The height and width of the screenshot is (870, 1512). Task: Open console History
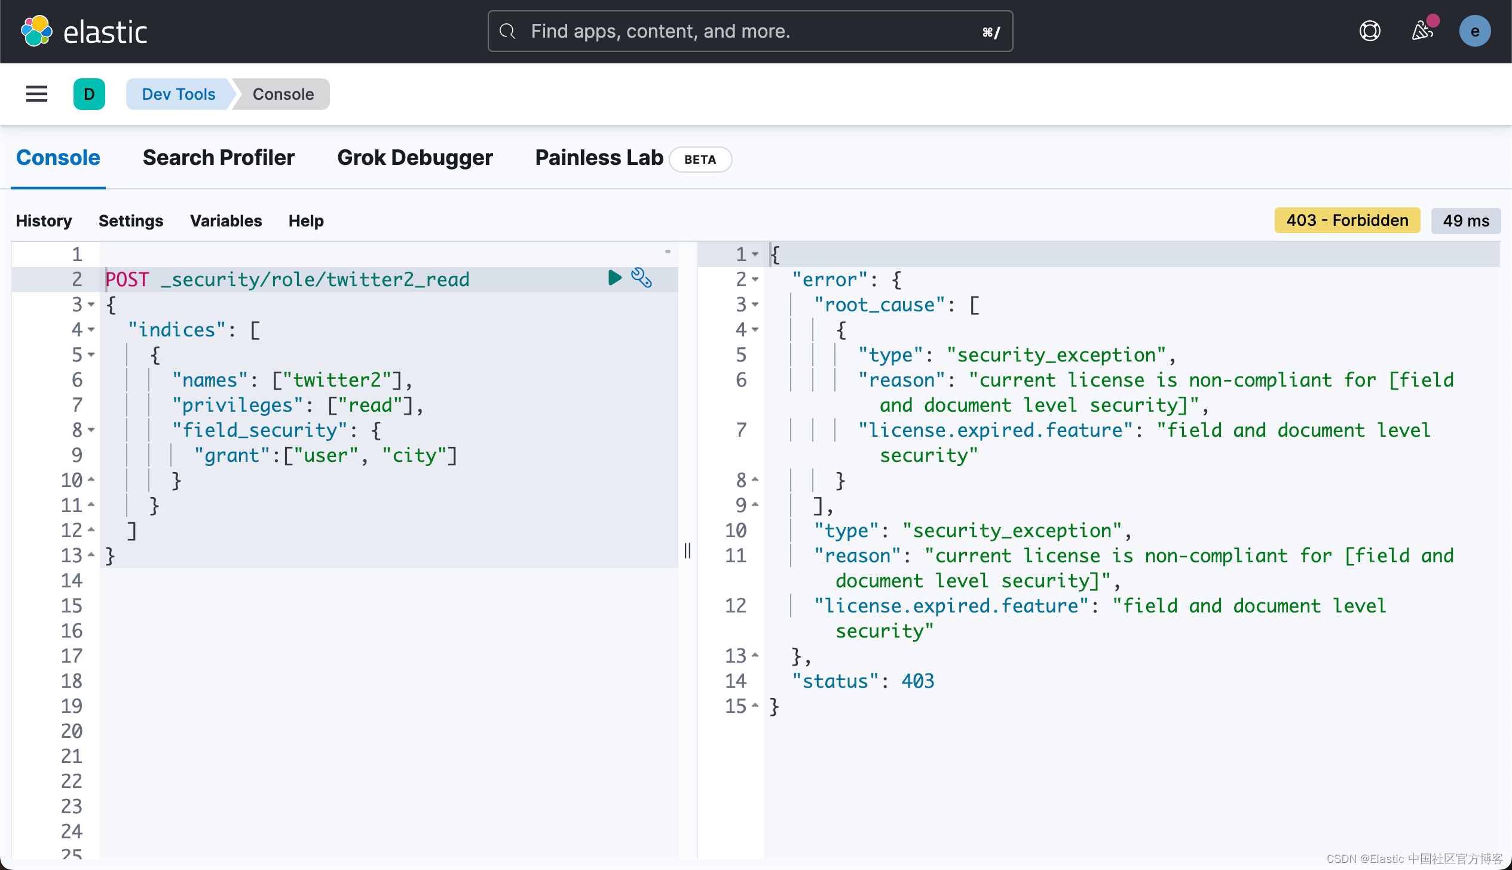[44, 221]
